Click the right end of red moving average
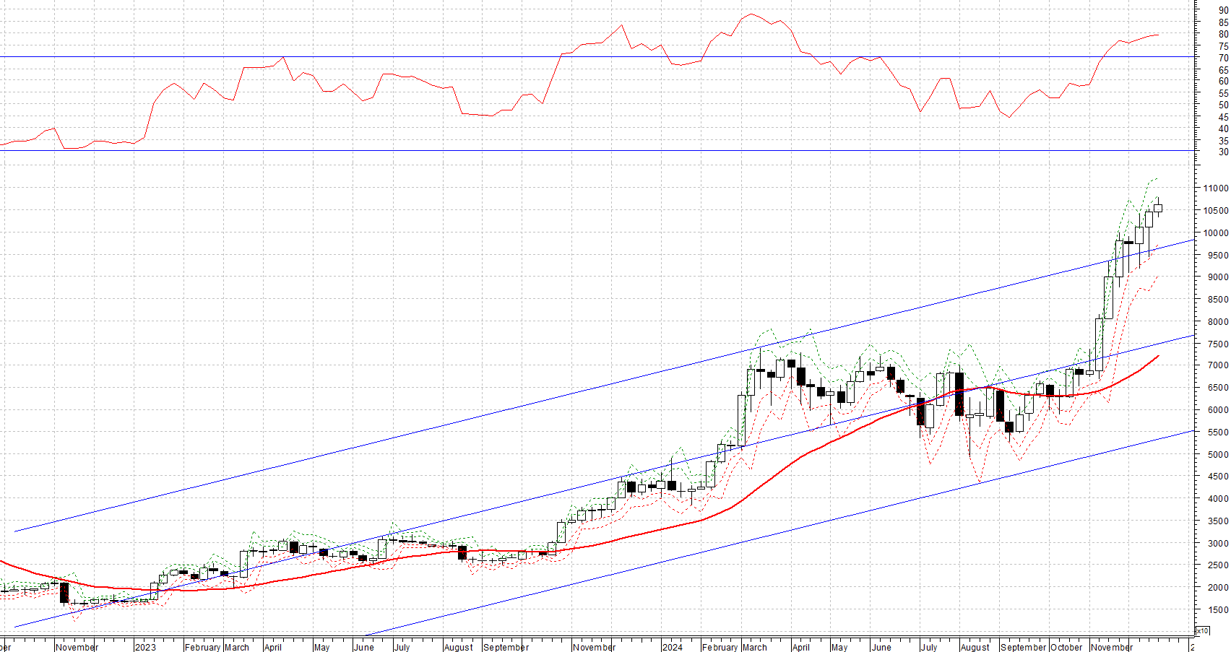Image resolution: width=1231 pixels, height=652 pixels. tap(1159, 355)
